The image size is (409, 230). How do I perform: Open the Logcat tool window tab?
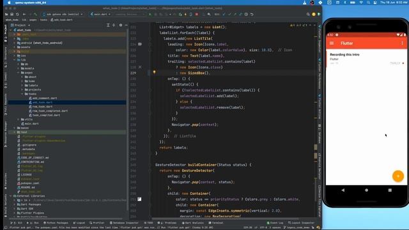coord(79,223)
